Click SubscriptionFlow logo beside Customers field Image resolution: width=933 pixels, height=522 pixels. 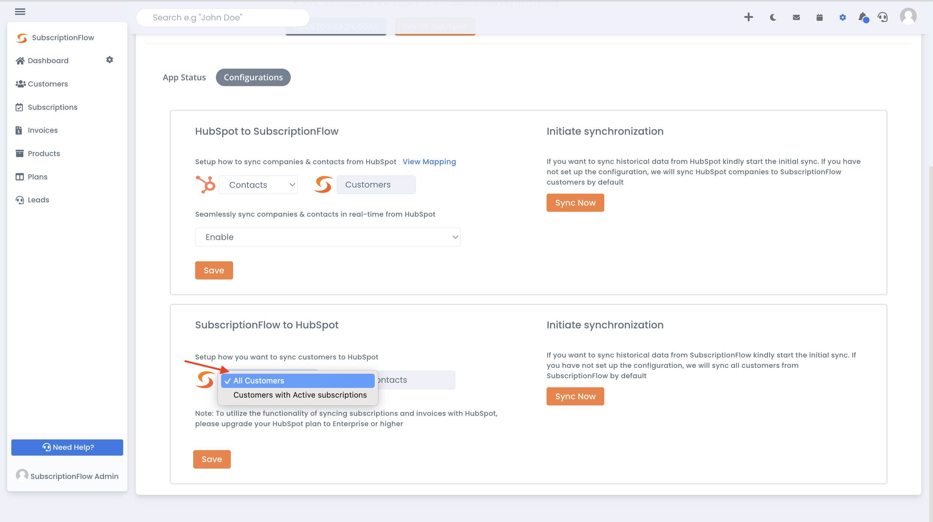[323, 185]
